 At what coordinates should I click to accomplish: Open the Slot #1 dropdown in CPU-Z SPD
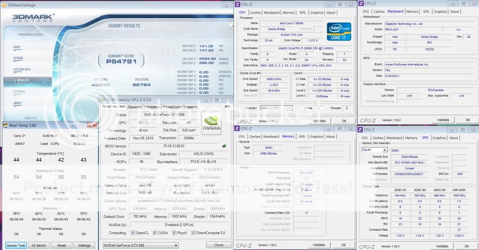point(375,150)
